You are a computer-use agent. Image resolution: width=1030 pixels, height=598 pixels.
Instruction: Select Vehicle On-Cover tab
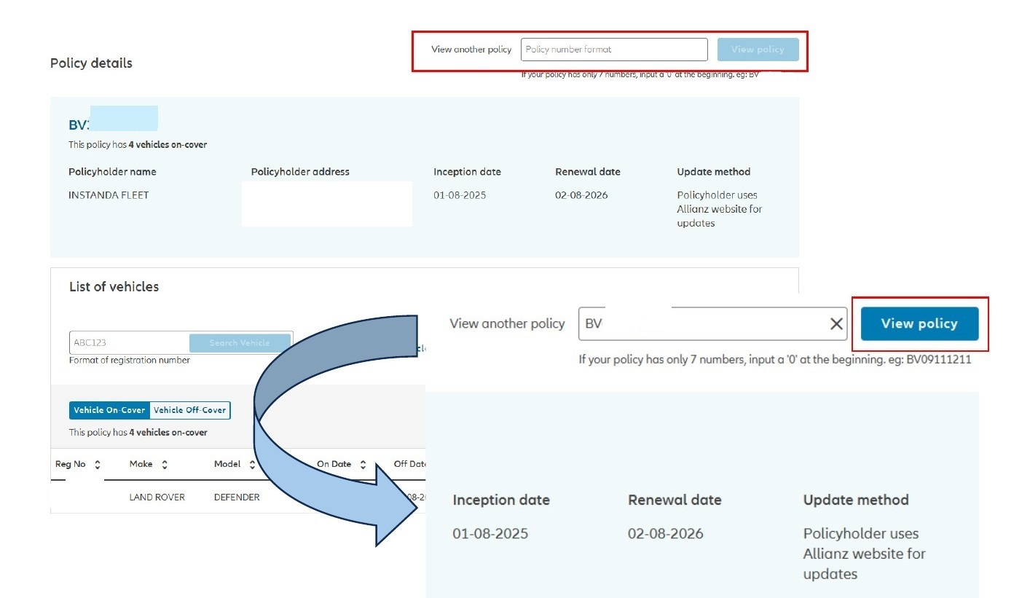(109, 410)
